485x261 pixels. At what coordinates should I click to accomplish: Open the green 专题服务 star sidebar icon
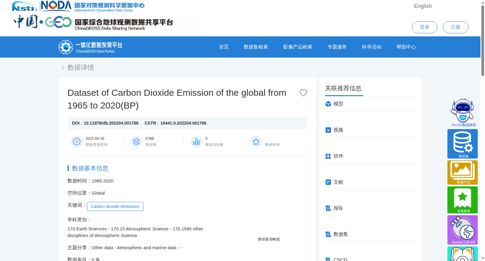pos(463,200)
